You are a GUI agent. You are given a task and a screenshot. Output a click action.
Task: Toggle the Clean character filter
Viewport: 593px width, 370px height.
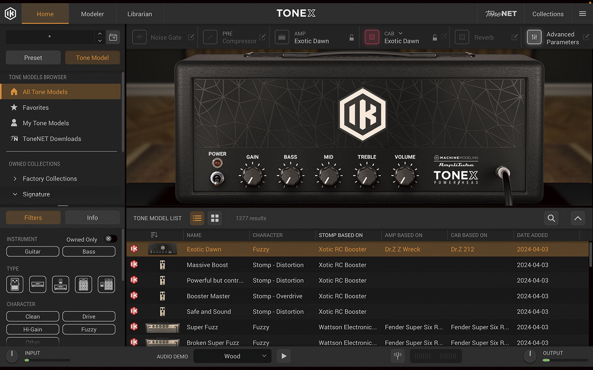(x=33, y=317)
